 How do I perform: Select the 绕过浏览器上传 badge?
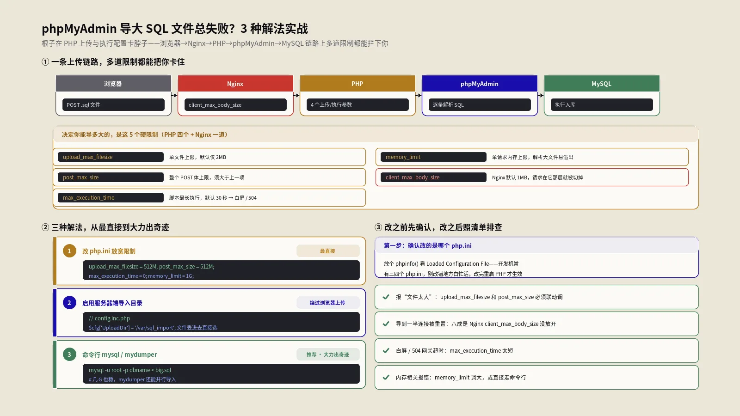328,303
